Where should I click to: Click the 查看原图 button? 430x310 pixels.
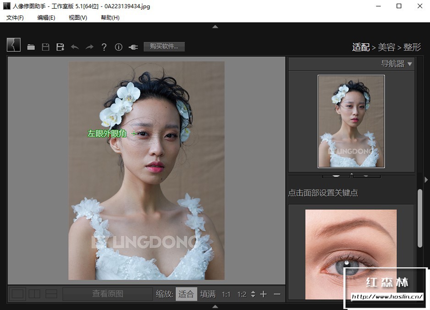[x=108, y=294]
